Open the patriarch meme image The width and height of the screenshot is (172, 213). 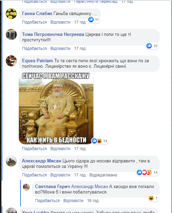coord(56,108)
